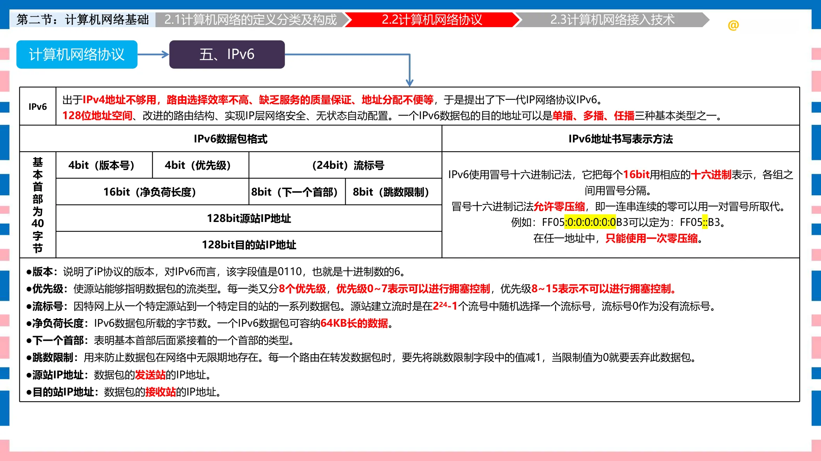Screen dimensions: 821x461
Task: Click the 128bit源站IP地址 row
Action: (x=249, y=218)
